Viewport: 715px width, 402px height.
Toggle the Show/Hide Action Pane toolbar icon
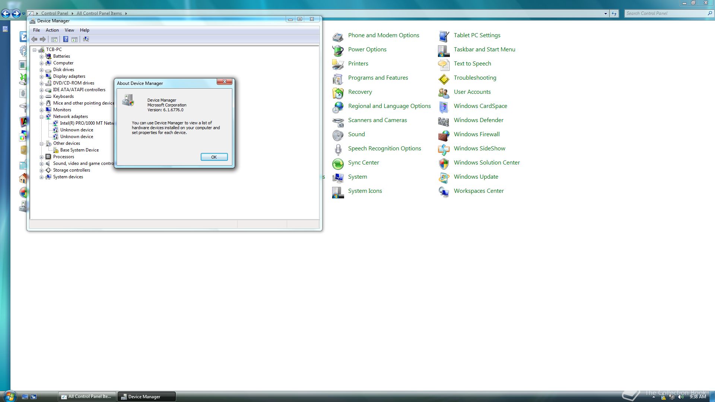(x=74, y=39)
